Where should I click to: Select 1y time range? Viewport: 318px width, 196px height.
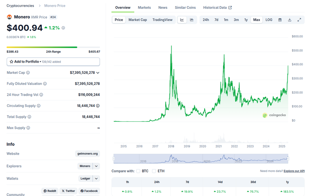pyautogui.click(x=246, y=20)
